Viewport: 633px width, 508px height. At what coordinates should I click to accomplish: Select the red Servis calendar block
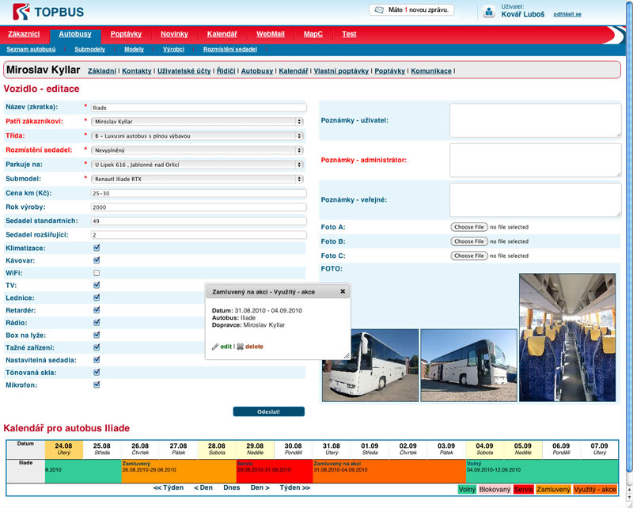274,471
